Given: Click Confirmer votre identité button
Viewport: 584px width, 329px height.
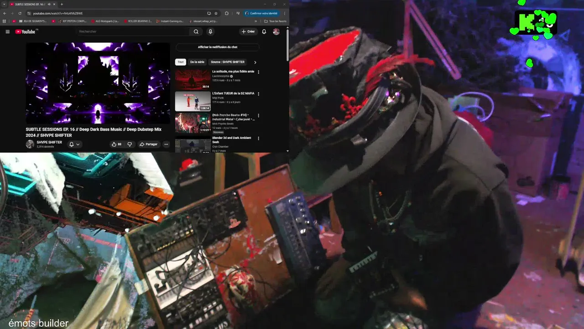Looking at the screenshot, I should [x=261, y=13].
